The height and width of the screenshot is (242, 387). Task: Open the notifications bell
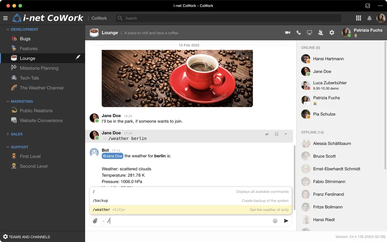click(x=370, y=18)
